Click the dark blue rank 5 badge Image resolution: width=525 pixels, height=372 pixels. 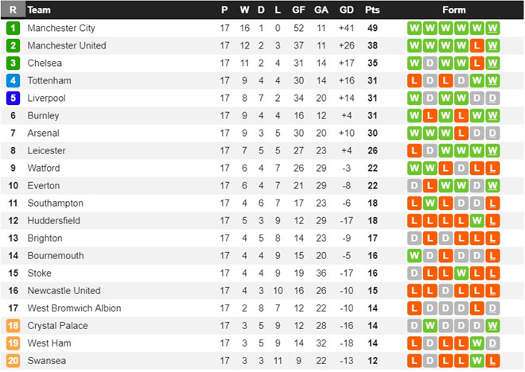tap(13, 98)
